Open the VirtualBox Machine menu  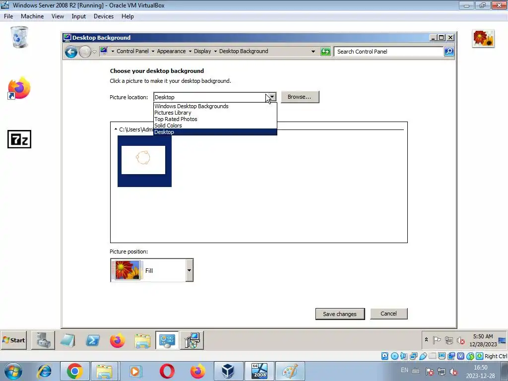pyautogui.click(x=32, y=16)
